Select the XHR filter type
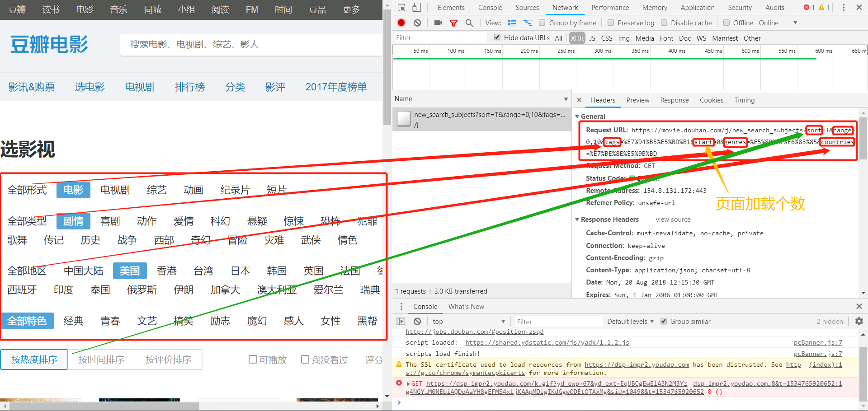 (577, 38)
